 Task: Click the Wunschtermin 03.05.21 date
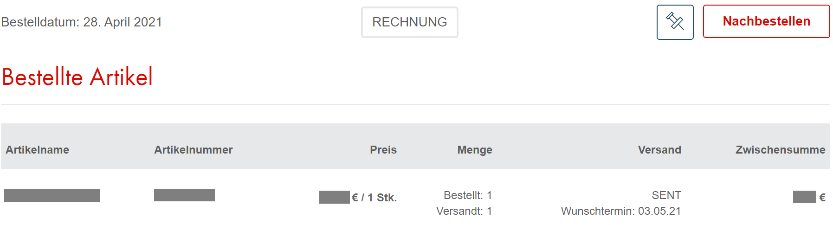tap(620, 211)
